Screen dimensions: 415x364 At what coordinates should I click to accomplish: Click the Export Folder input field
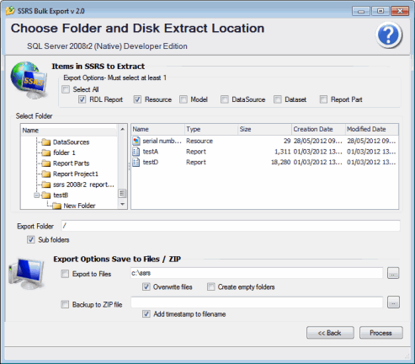point(231,226)
